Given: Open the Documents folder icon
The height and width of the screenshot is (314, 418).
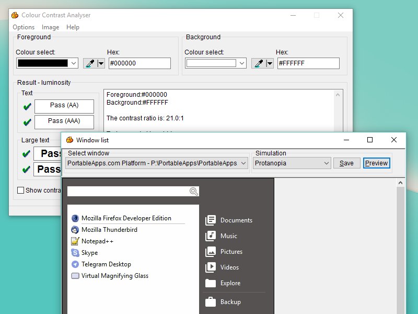Looking at the screenshot, I should click(211, 220).
